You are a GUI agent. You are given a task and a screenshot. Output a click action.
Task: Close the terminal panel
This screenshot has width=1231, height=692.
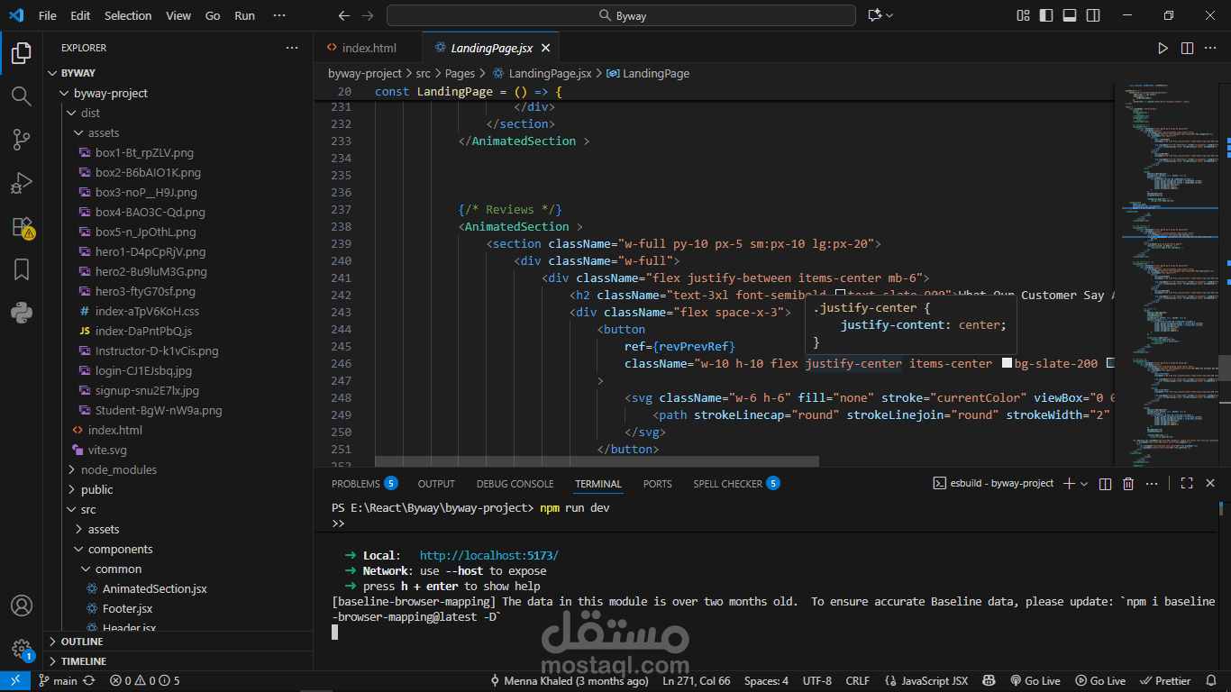pyautogui.click(x=1211, y=484)
